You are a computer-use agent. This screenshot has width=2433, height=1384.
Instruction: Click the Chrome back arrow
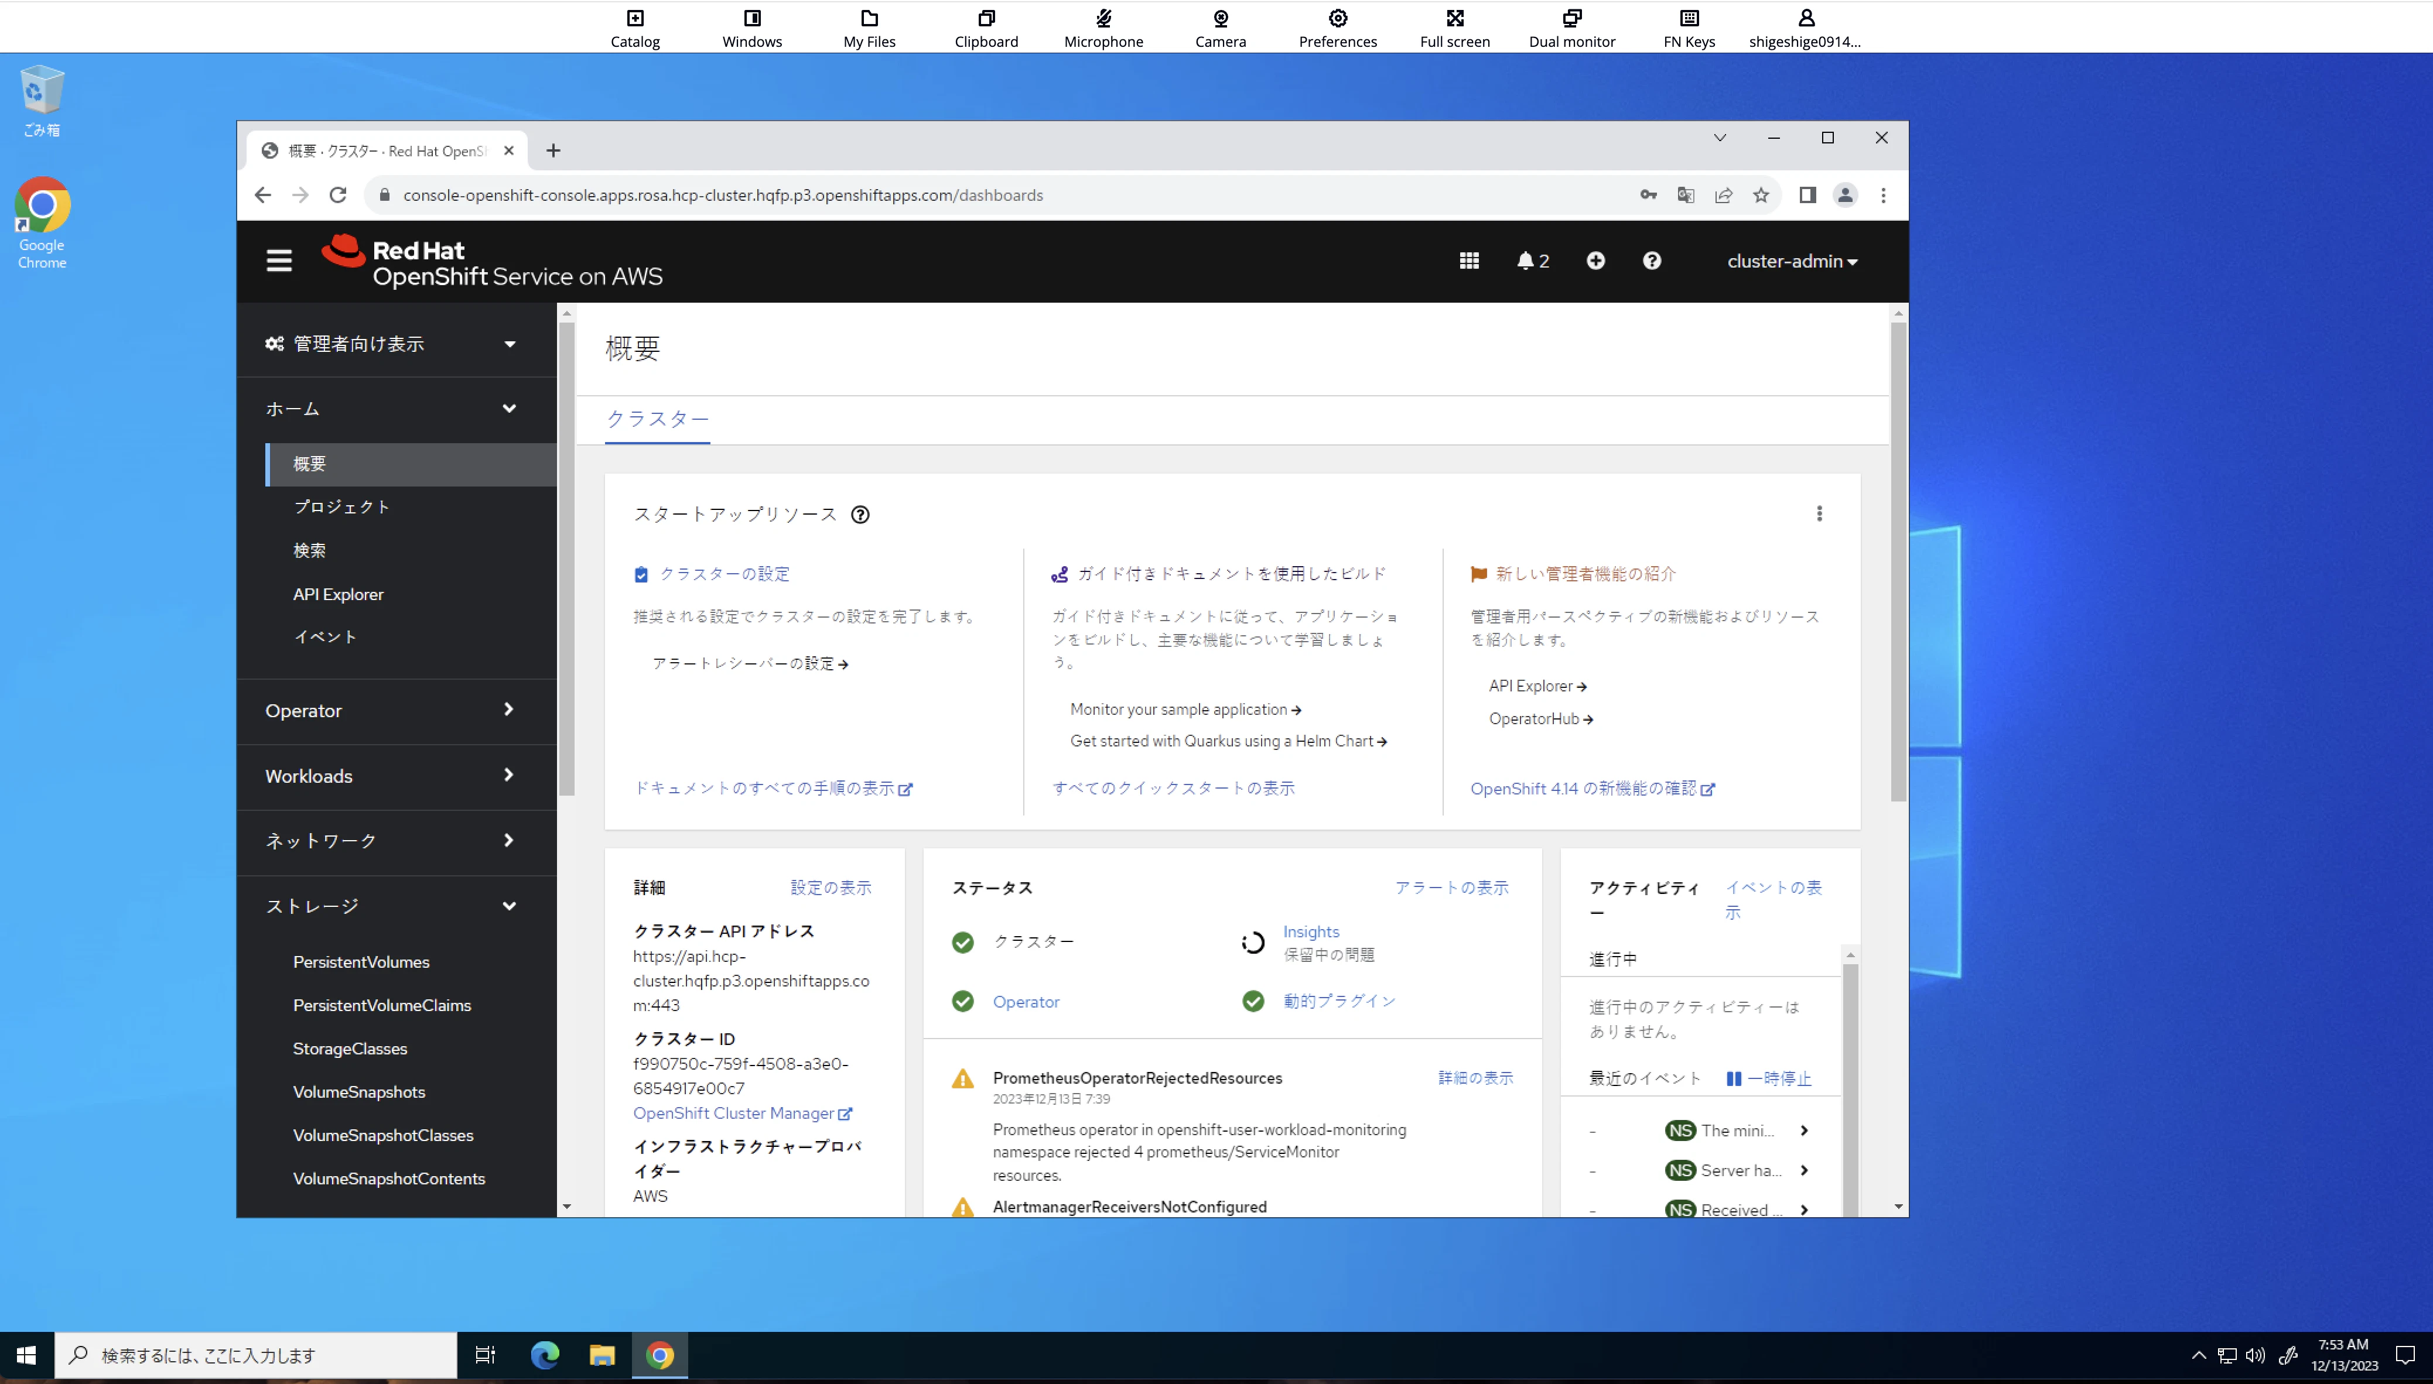tap(262, 195)
